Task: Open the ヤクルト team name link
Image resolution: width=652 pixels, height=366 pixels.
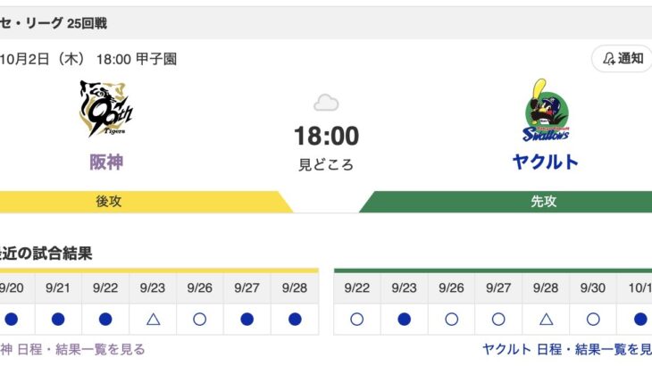Action: (x=546, y=162)
